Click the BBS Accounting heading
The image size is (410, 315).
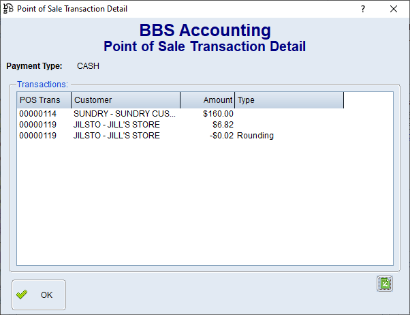[205, 31]
